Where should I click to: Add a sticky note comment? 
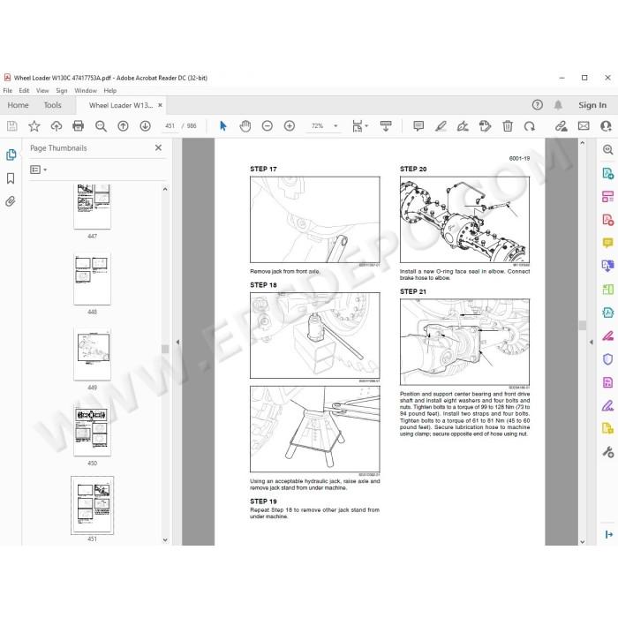pos(418,125)
